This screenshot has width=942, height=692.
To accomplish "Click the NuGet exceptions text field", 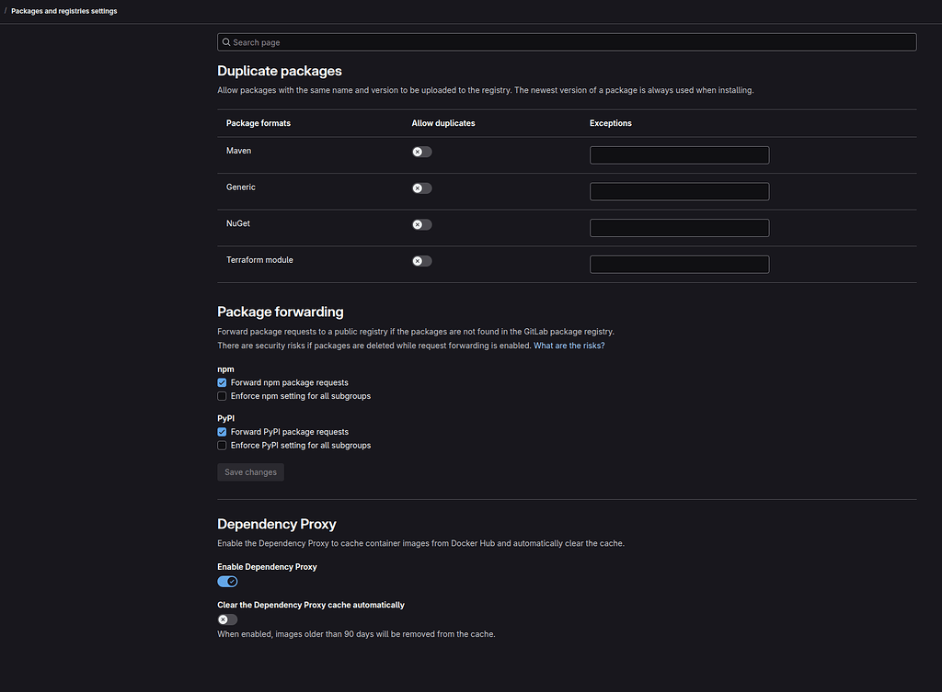I will pos(679,227).
